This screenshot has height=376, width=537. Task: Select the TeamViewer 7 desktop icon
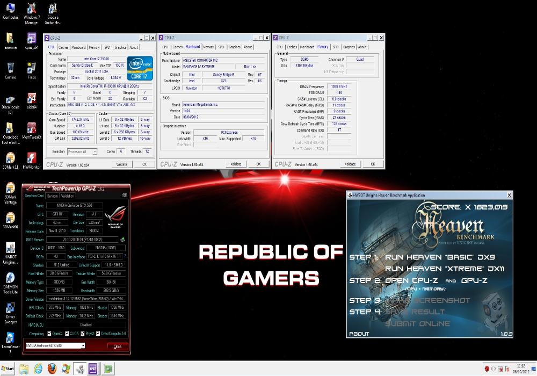click(10, 343)
